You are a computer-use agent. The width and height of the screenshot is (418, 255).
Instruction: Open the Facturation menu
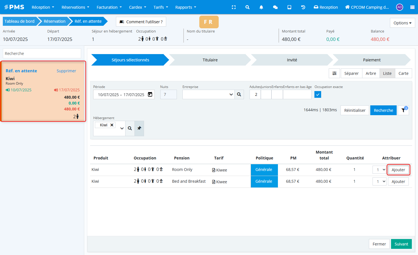coord(109,7)
